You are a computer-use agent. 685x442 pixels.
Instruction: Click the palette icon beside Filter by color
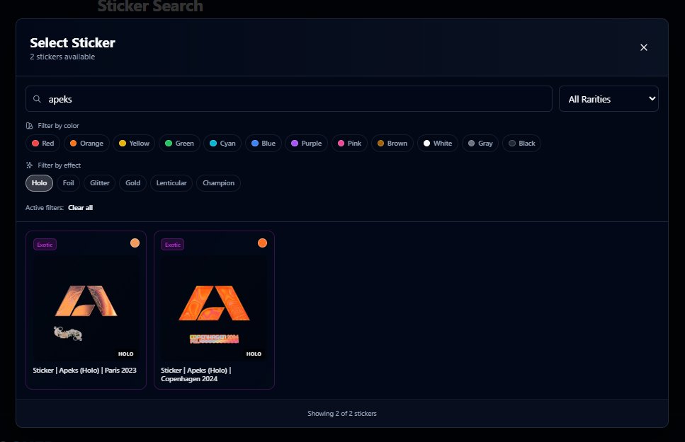(30, 124)
